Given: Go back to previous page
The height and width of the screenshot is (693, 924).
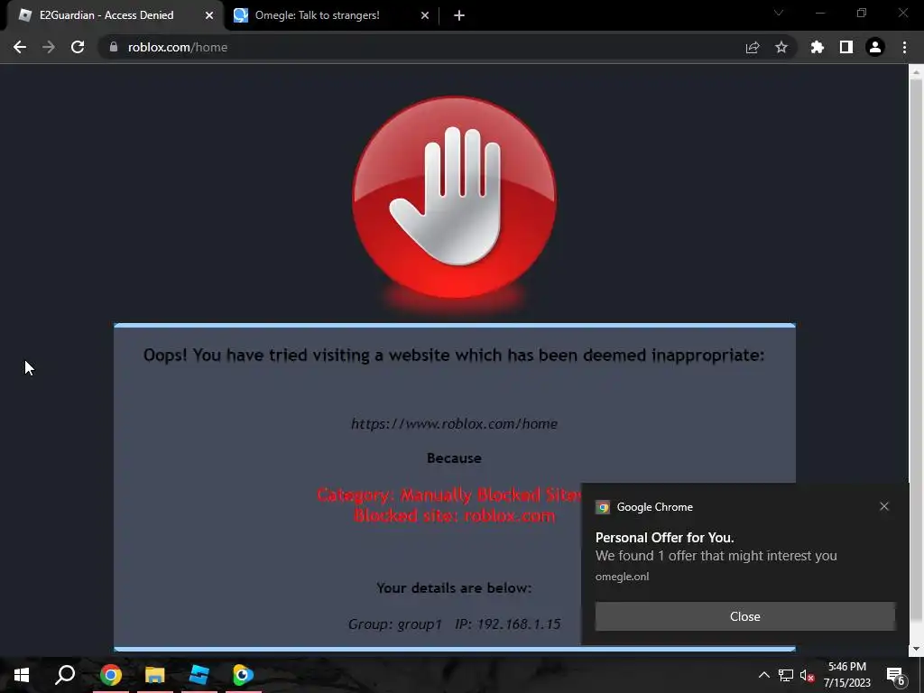Looking at the screenshot, I should click(20, 47).
